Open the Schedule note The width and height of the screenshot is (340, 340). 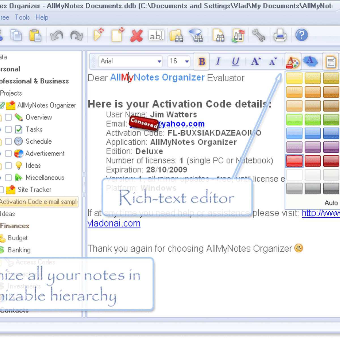point(39,141)
